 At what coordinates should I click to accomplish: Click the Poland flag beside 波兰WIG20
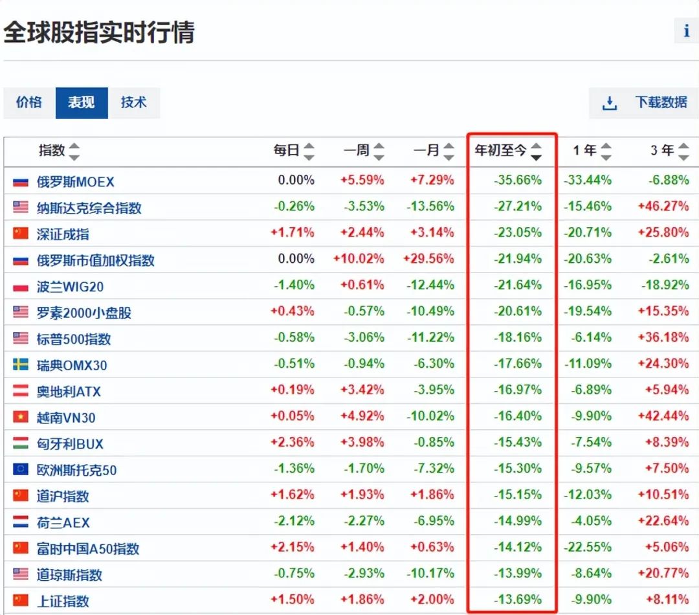[x=21, y=286]
